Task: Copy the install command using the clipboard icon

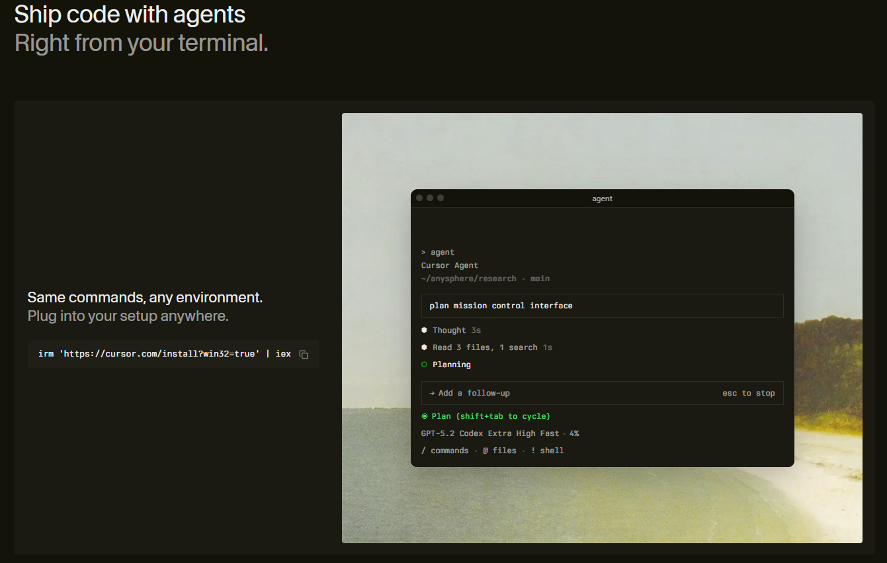Action: pyautogui.click(x=303, y=354)
